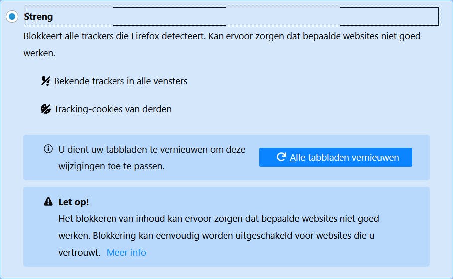The image size is (453, 279).
Task: Click the warning triangle icon
Action: (x=48, y=202)
